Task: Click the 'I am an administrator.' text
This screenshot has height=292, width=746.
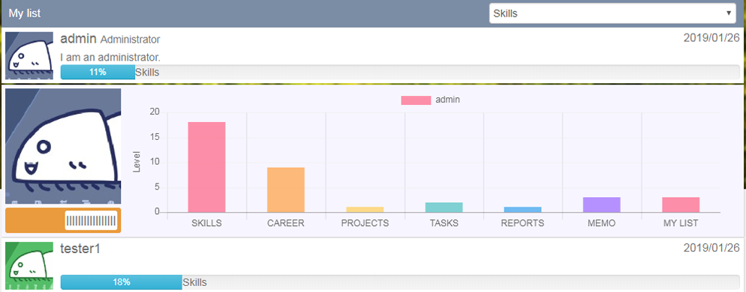Action: click(x=110, y=58)
